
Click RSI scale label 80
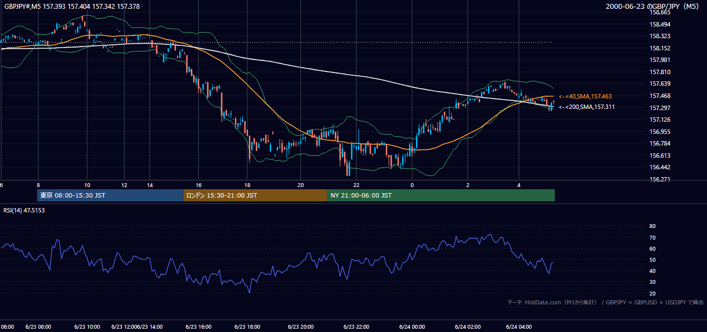tap(652, 226)
